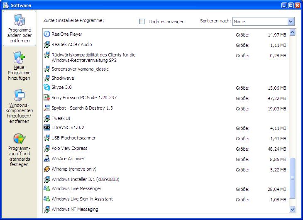Select Windows NT Messaging entry
The image size is (303, 220).
(75, 209)
